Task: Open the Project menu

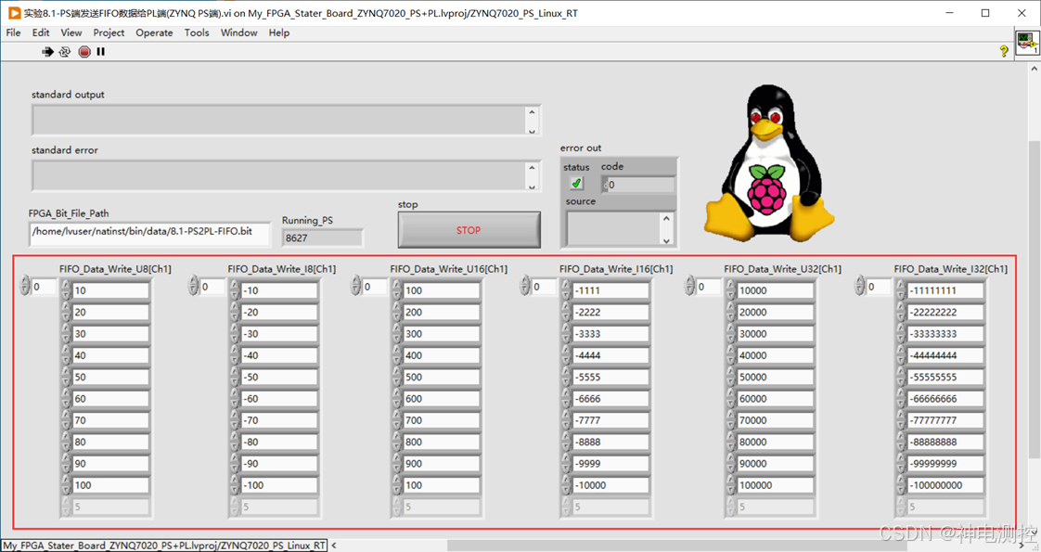Action: coord(109,32)
